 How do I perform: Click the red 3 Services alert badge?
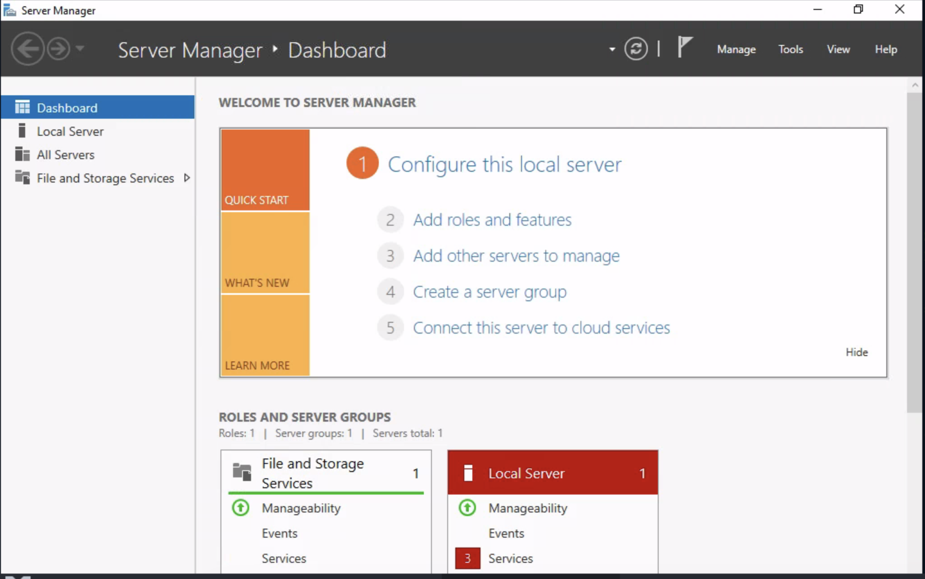(x=467, y=558)
